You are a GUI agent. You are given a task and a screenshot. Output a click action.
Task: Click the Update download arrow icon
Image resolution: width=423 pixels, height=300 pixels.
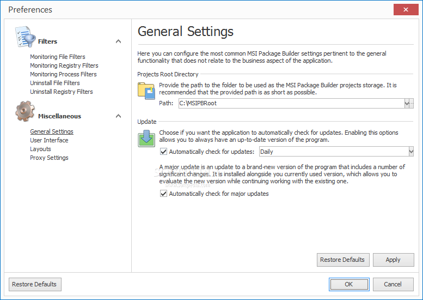pos(146,139)
